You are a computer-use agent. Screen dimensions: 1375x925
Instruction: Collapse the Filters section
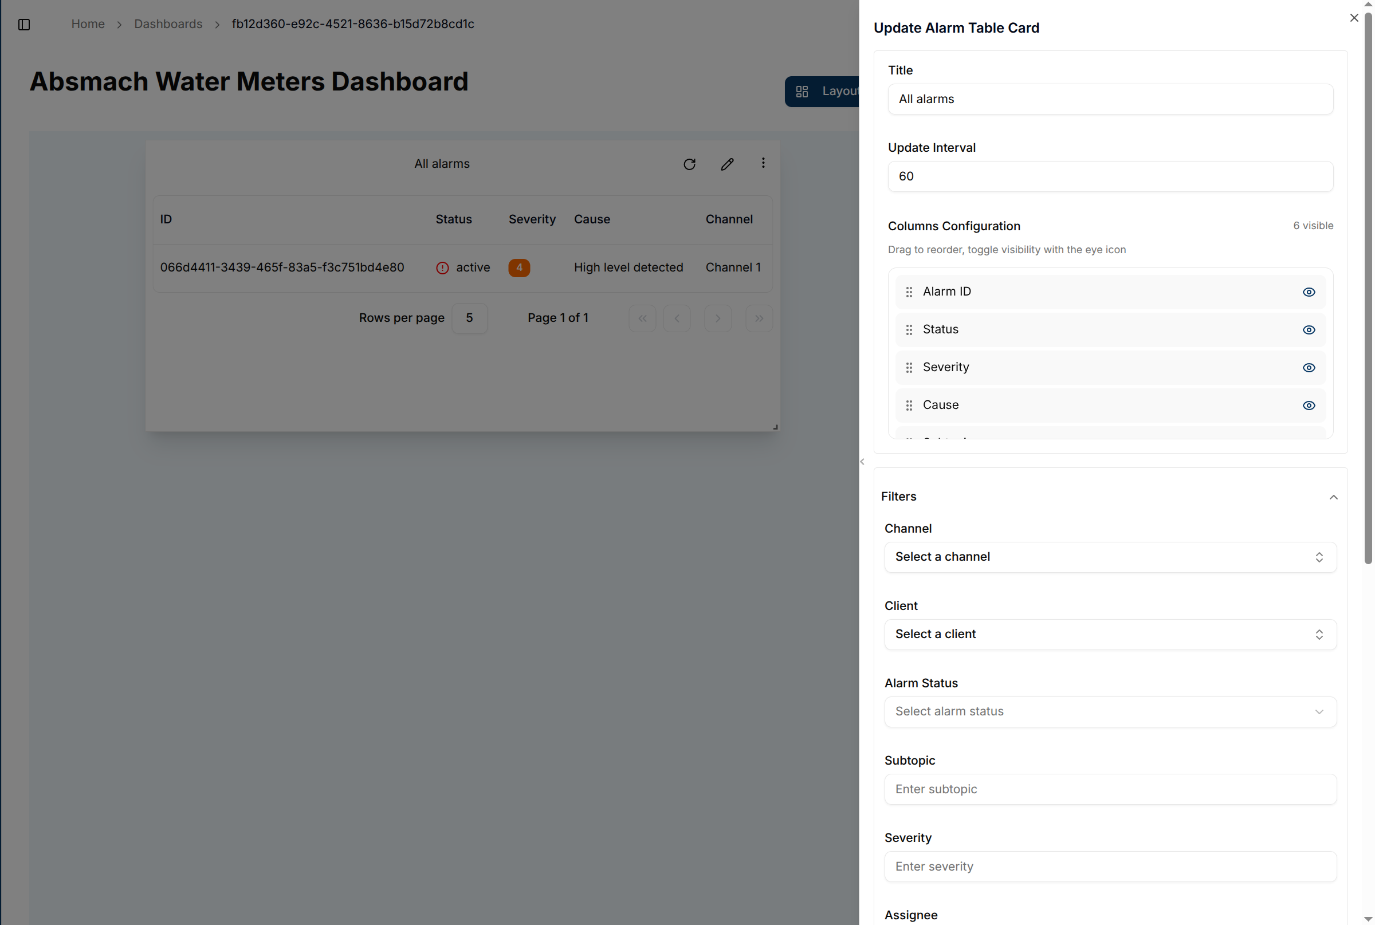point(1333,497)
